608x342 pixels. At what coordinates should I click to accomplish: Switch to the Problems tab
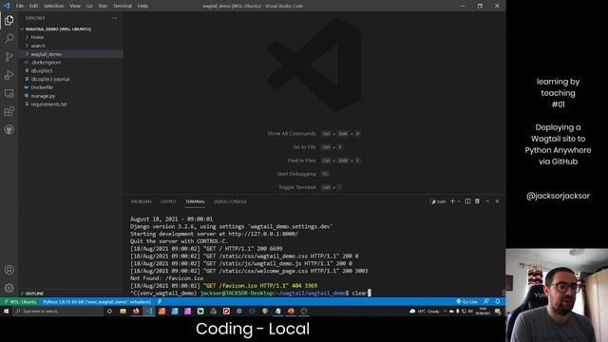coord(142,201)
